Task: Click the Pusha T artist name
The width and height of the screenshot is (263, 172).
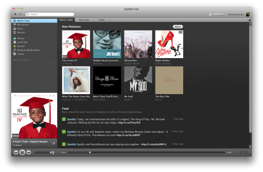Action: (128, 100)
